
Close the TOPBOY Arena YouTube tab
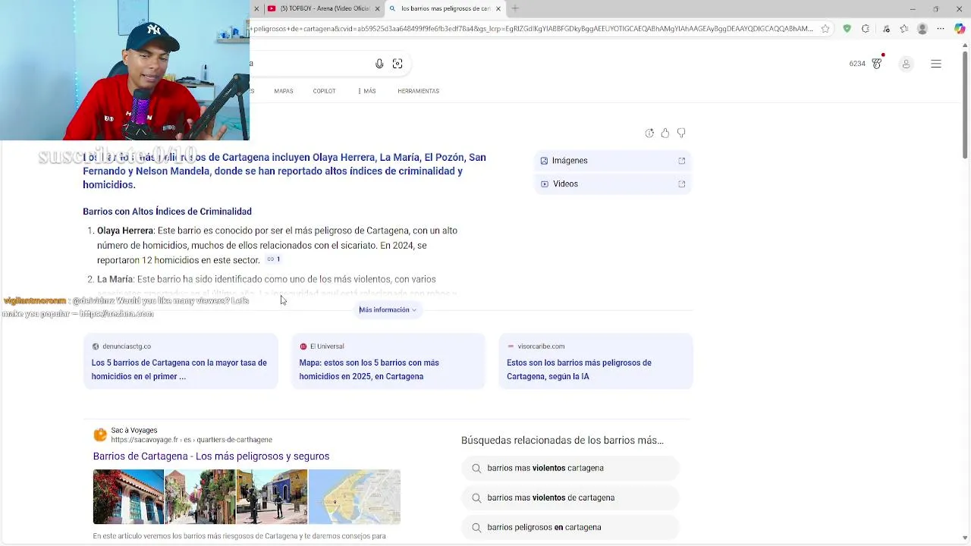tap(377, 8)
